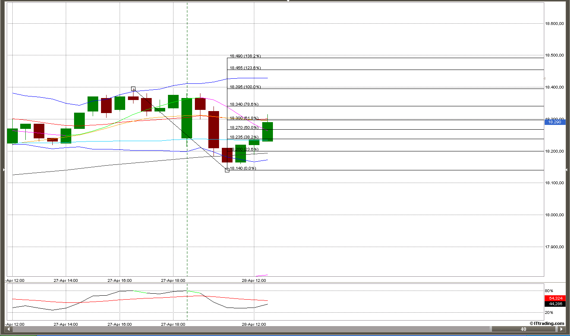Click 28-Apr 12:00 under the oscillator pane
Screen dimensions: 570x336
[x=254, y=325]
